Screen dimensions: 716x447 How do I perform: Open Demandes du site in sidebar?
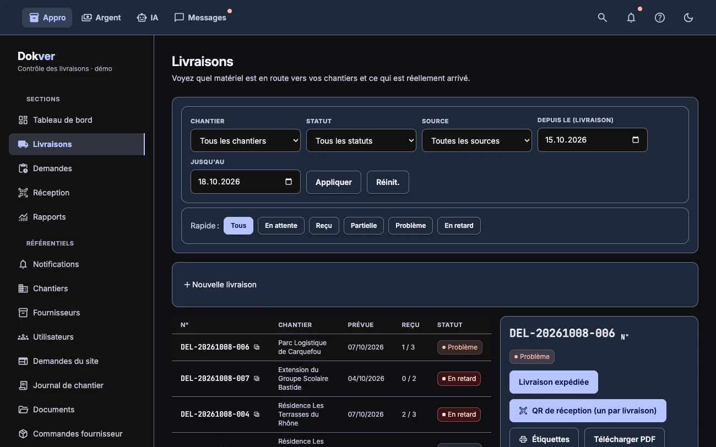coord(77,361)
